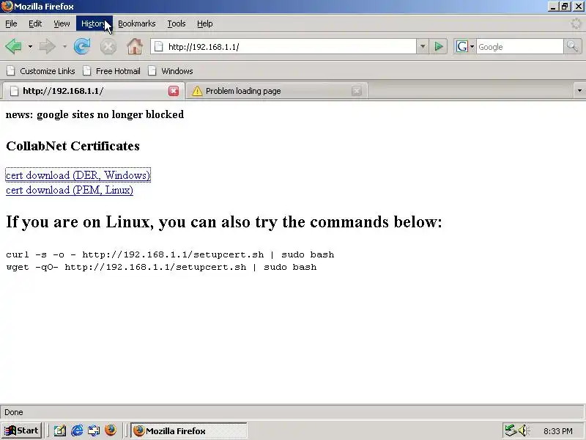The height and width of the screenshot is (440, 586).
Task: Click the 'If you are on Linux' heading
Action: coord(224,222)
